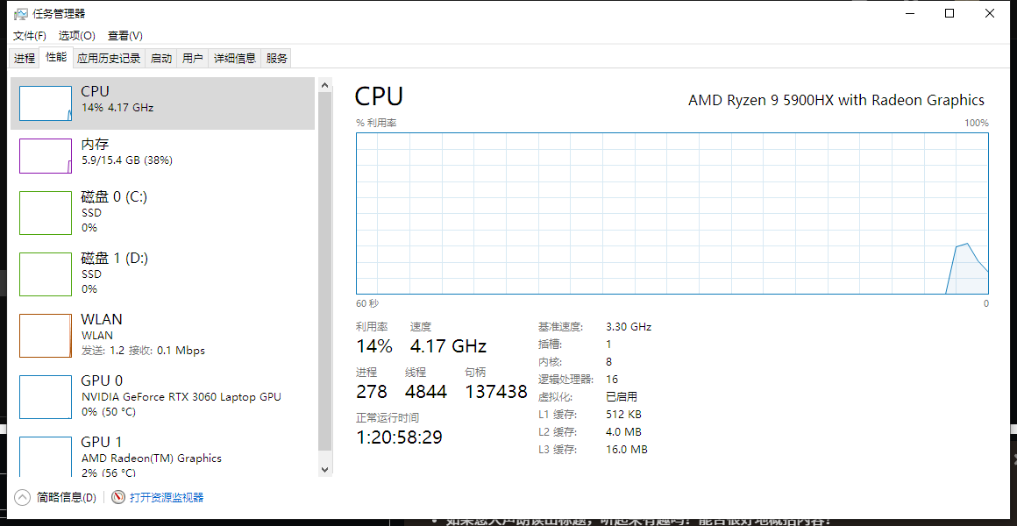This screenshot has width=1017, height=526.
Task: Open the 文件(F) menu
Action: click(x=30, y=36)
